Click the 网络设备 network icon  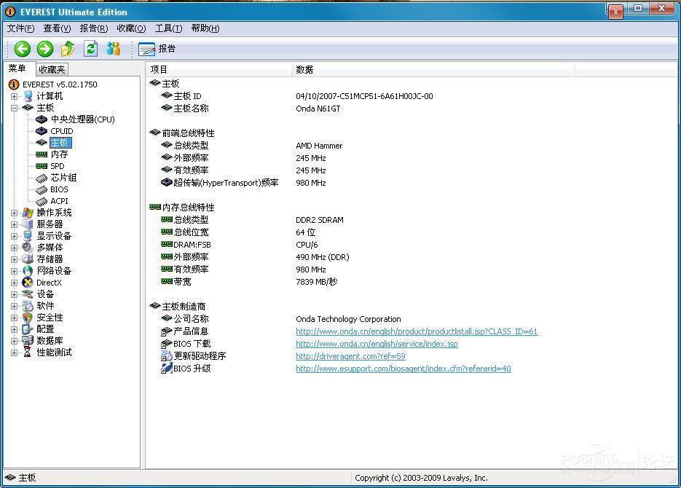(28, 271)
